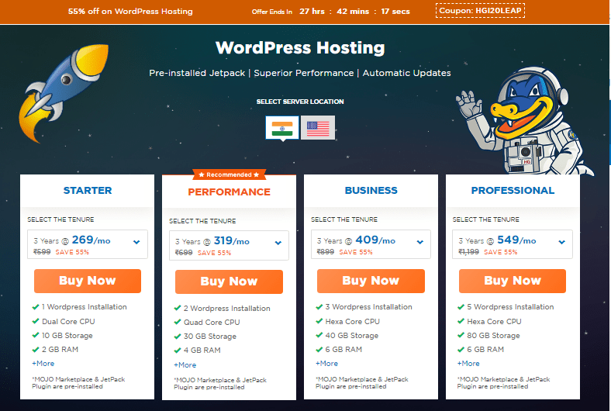Screen dimensions: 611x411
Task: Click chevron arrow in Professional tenure box
Action: [x=562, y=242]
